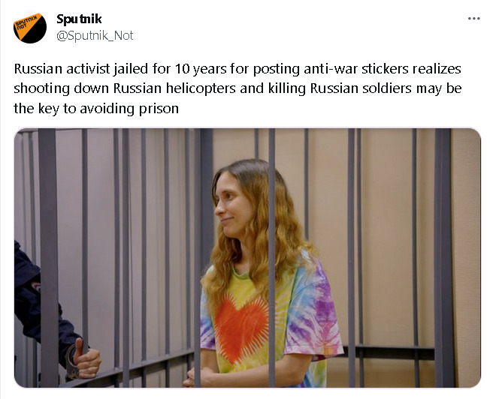Click the thumbs-up hand in the photo
Viewport: 490px width, 399px height.
83,360
